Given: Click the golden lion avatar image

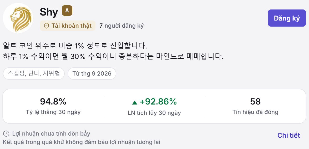Looking at the screenshot, I should click(x=18, y=18).
